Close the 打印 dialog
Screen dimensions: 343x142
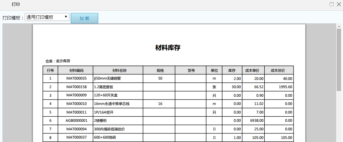(x=338, y=4)
